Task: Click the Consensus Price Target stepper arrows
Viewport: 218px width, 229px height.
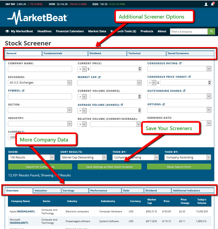Action: 209,83
